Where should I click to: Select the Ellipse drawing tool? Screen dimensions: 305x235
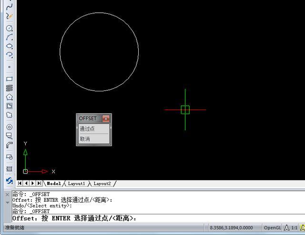[9, 46]
